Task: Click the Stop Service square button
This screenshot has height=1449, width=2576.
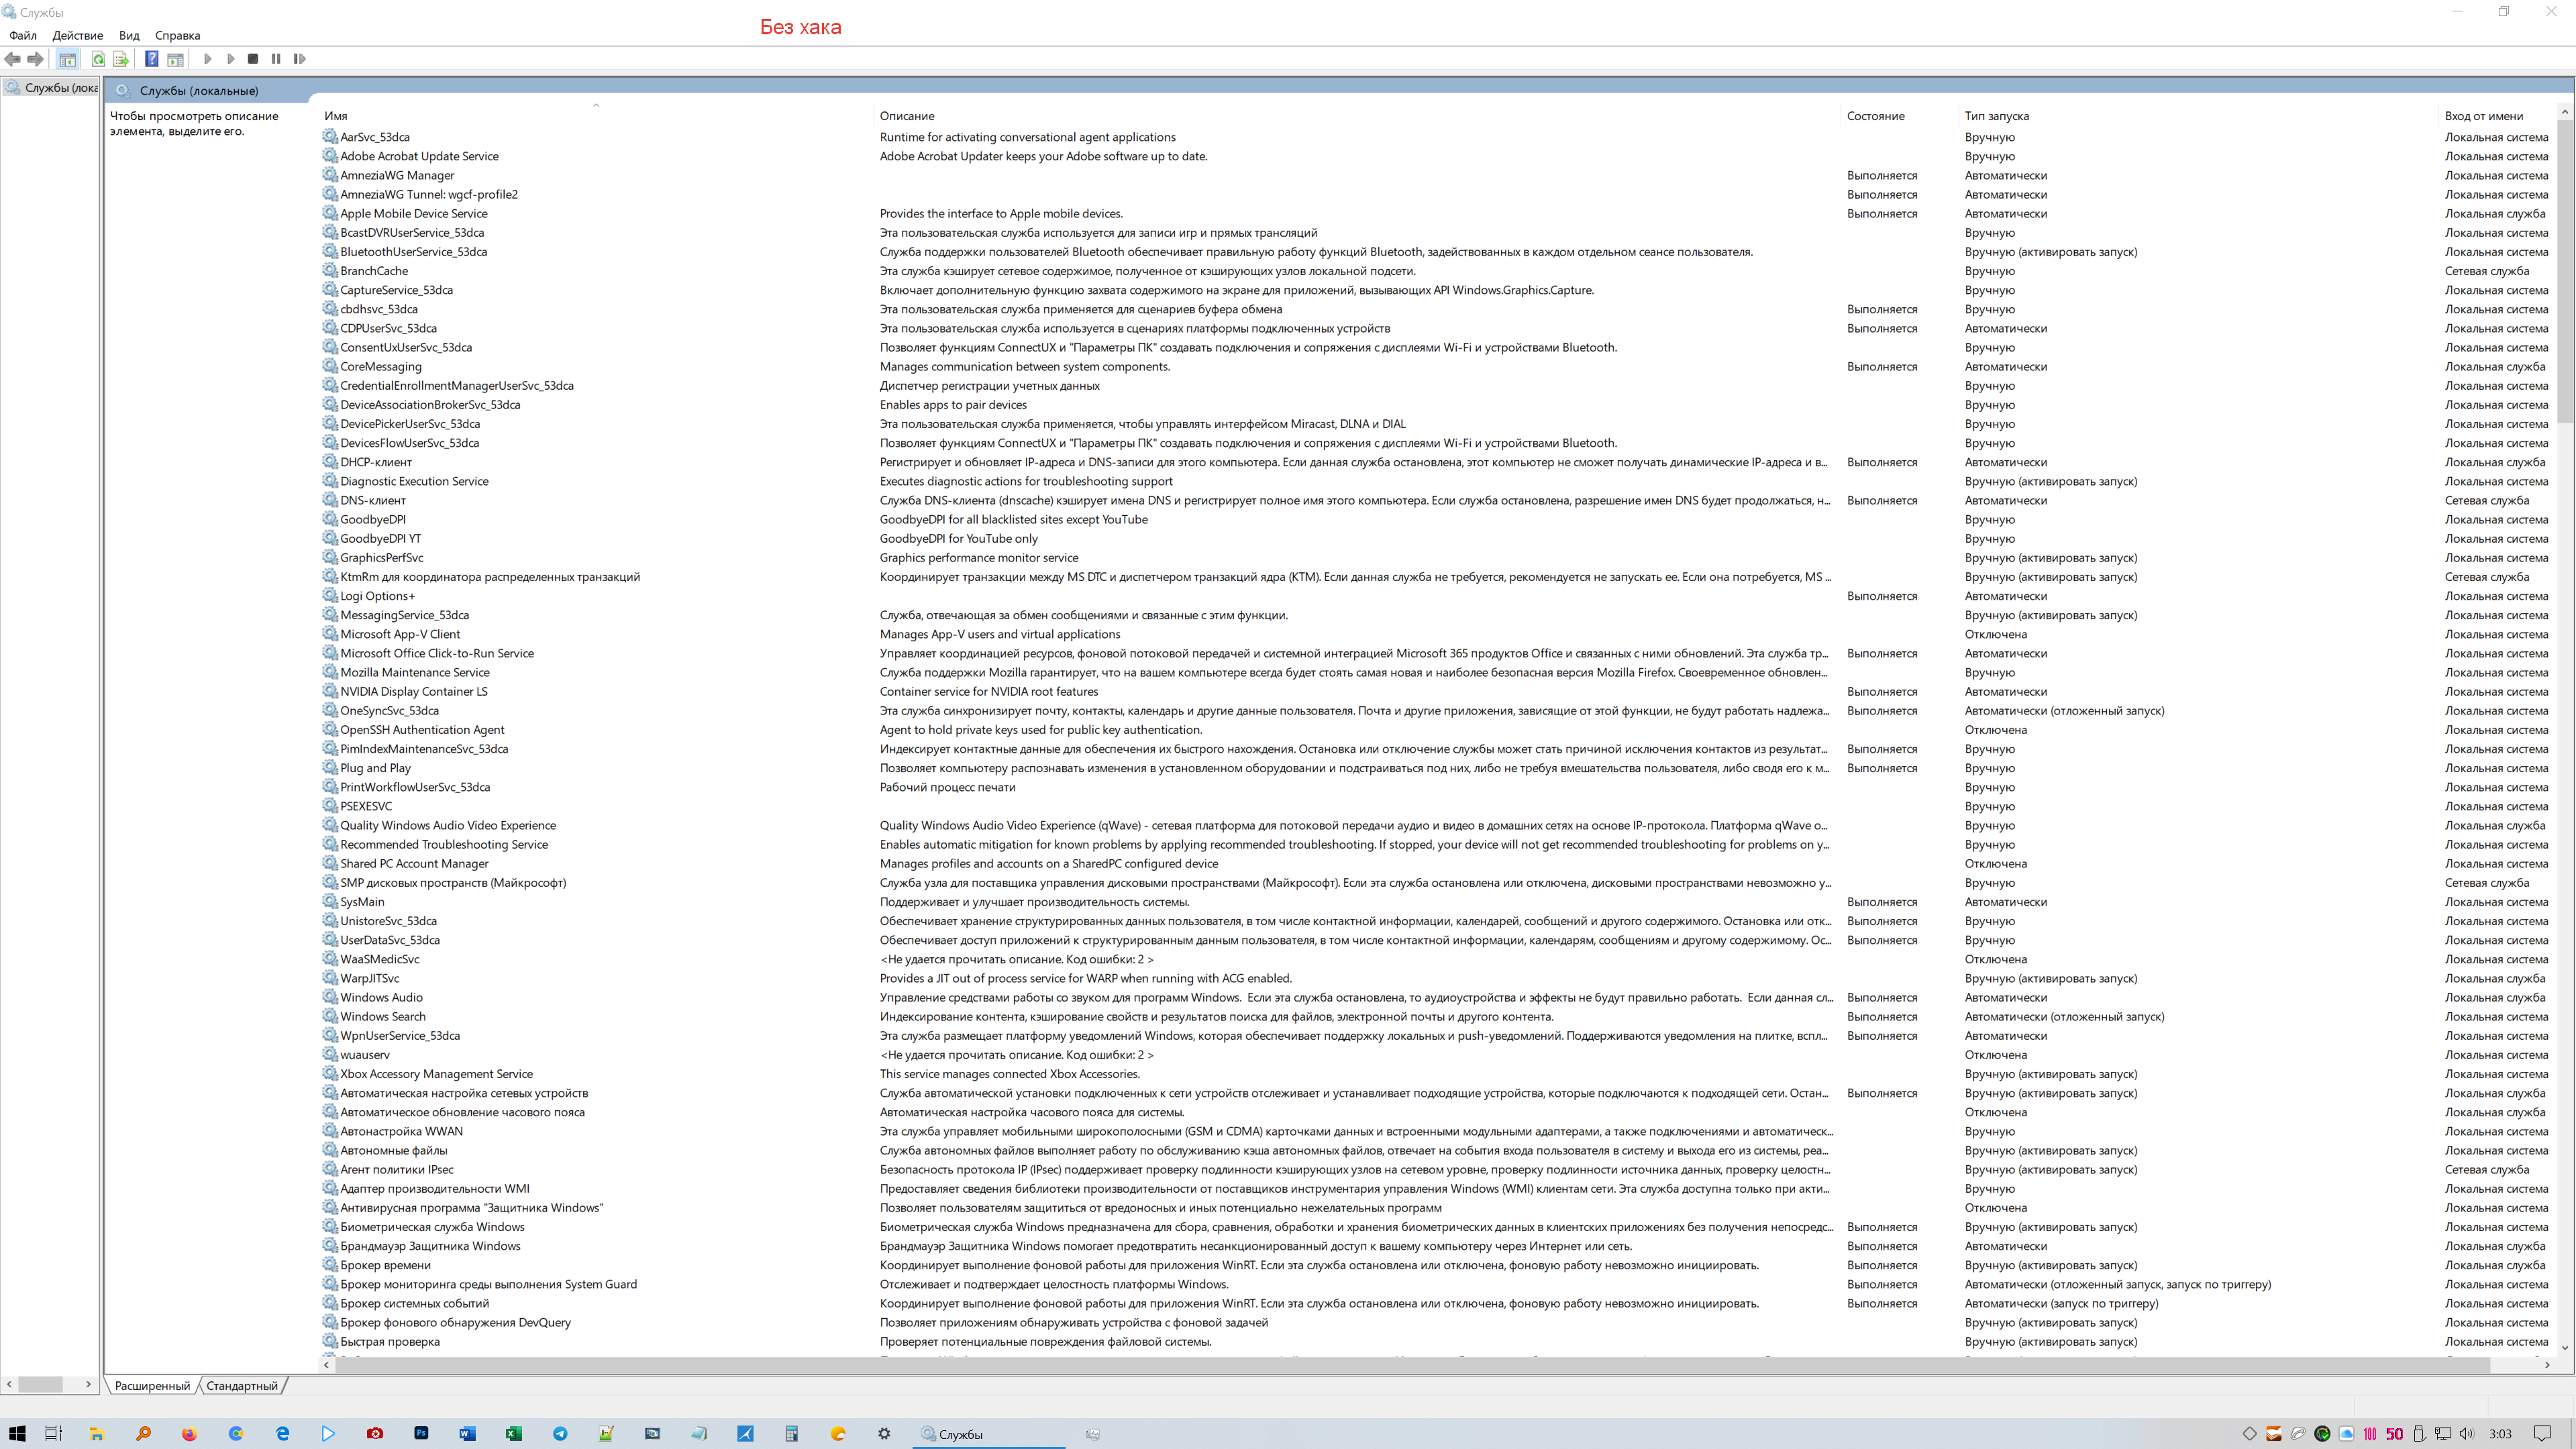Action: [x=253, y=59]
